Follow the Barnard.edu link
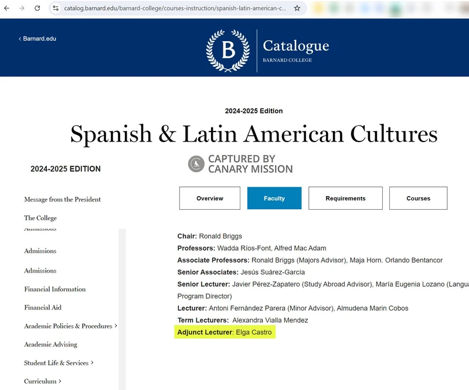Image resolution: width=469 pixels, height=390 pixels. click(38, 38)
